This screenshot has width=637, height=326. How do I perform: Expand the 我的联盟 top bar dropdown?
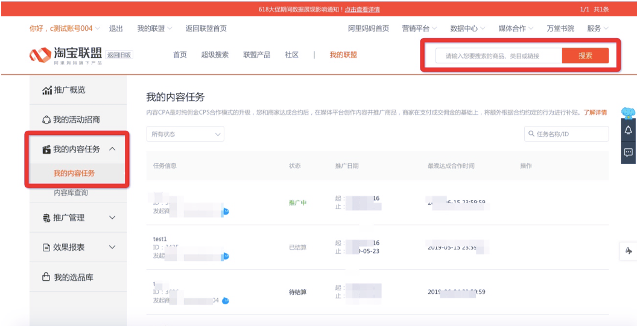(154, 28)
